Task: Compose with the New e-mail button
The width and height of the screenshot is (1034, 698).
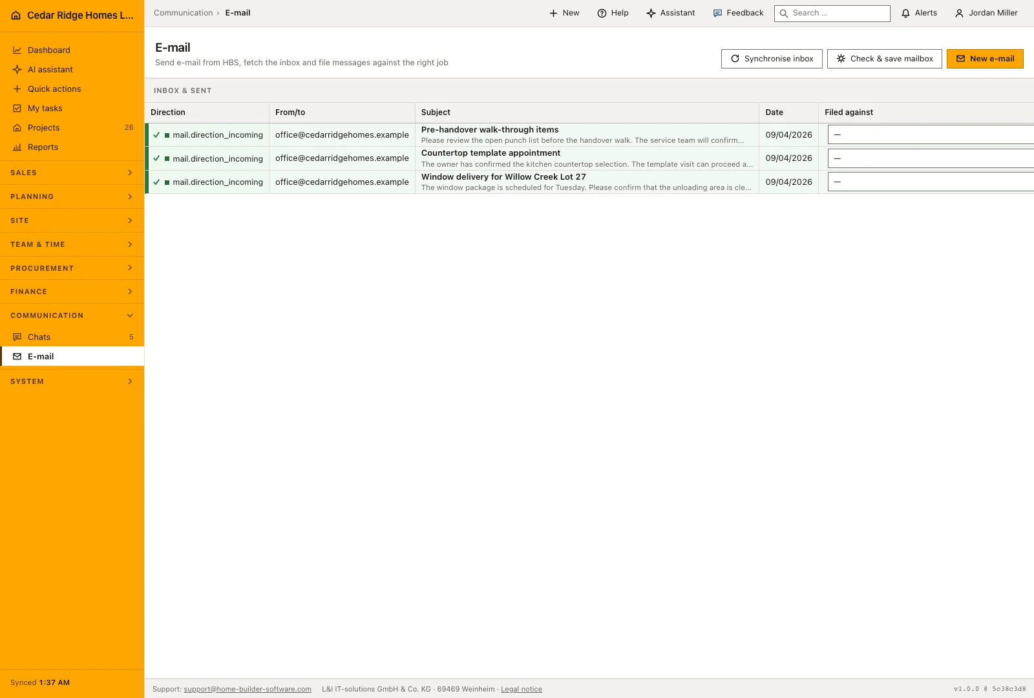Action: pos(985,59)
